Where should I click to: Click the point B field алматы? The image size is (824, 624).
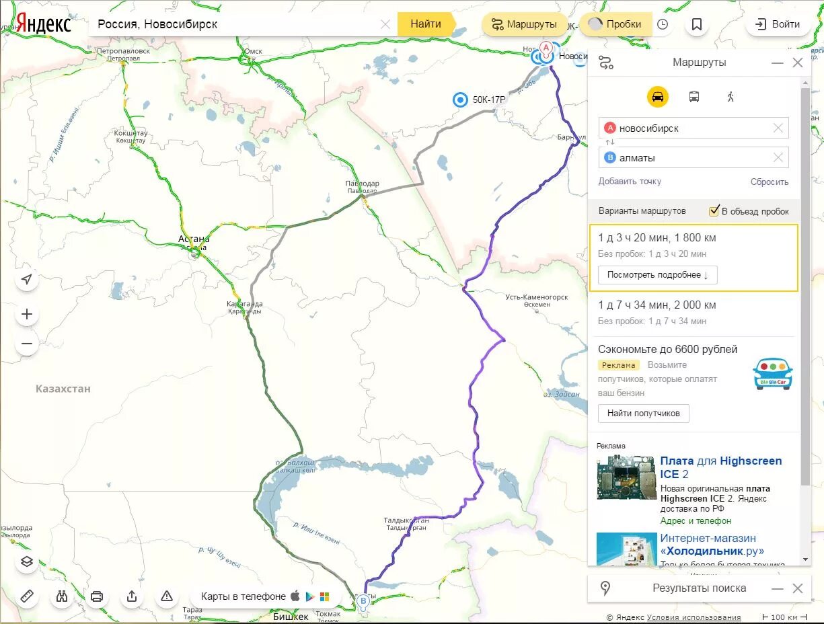tap(694, 157)
